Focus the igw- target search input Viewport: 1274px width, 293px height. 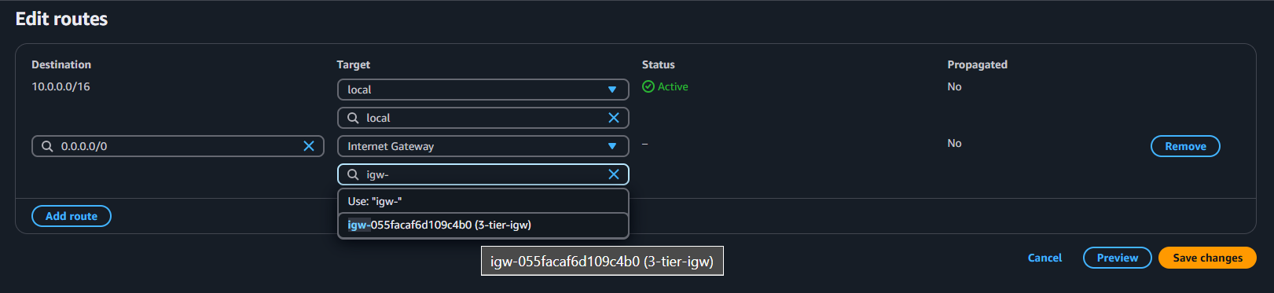pyautogui.click(x=483, y=174)
